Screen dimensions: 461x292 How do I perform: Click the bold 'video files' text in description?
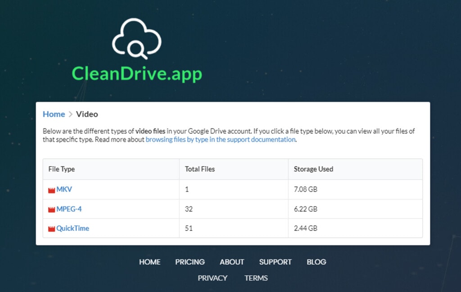pos(150,131)
